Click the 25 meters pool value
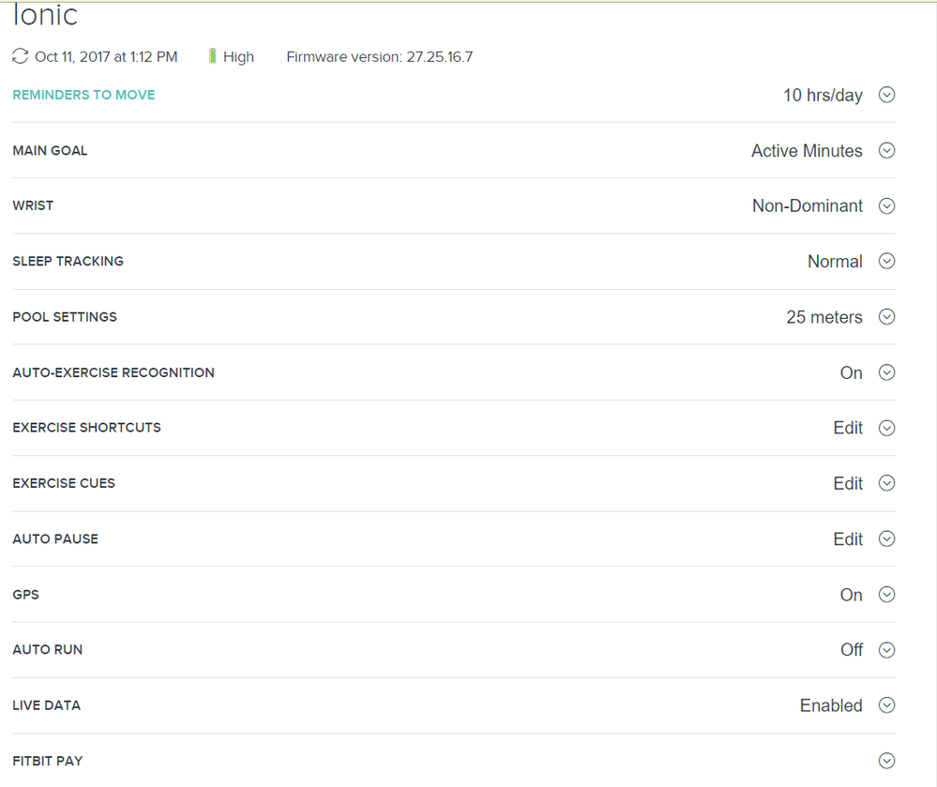The width and height of the screenshot is (937, 787). [x=824, y=317]
